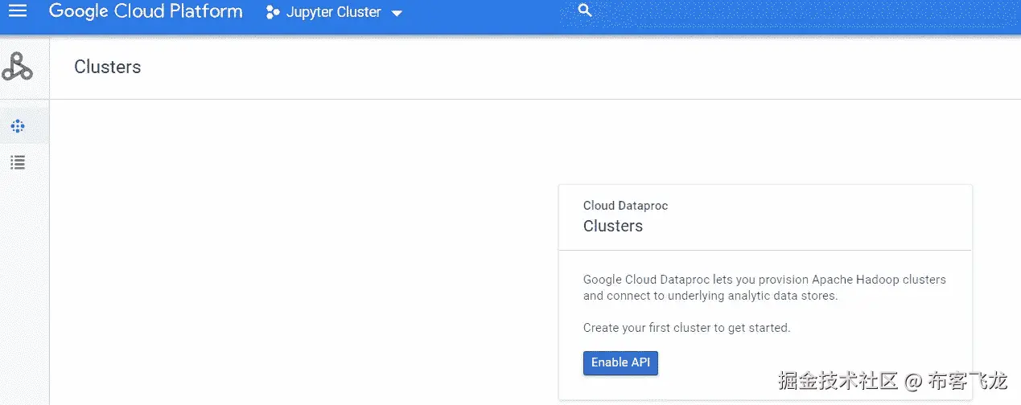Click the Chinese watermark text at bottom right
The width and height of the screenshot is (1021, 405).
tap(892, 381)
